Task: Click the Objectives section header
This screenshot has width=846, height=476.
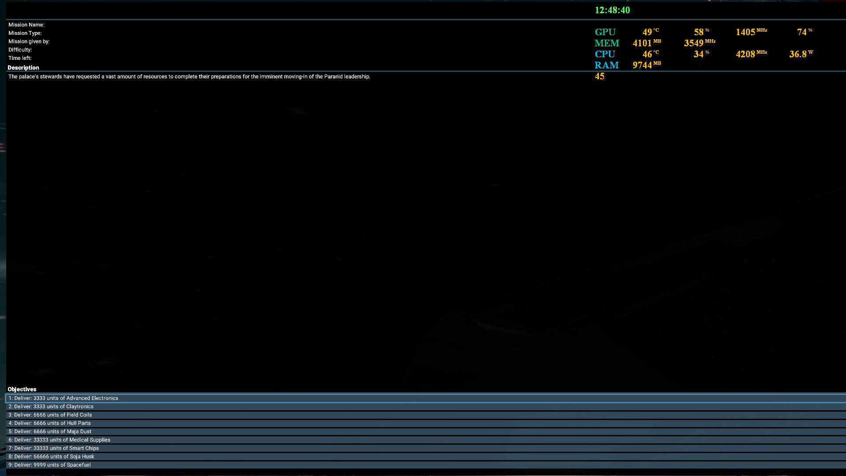Action: tap(22, 389)
